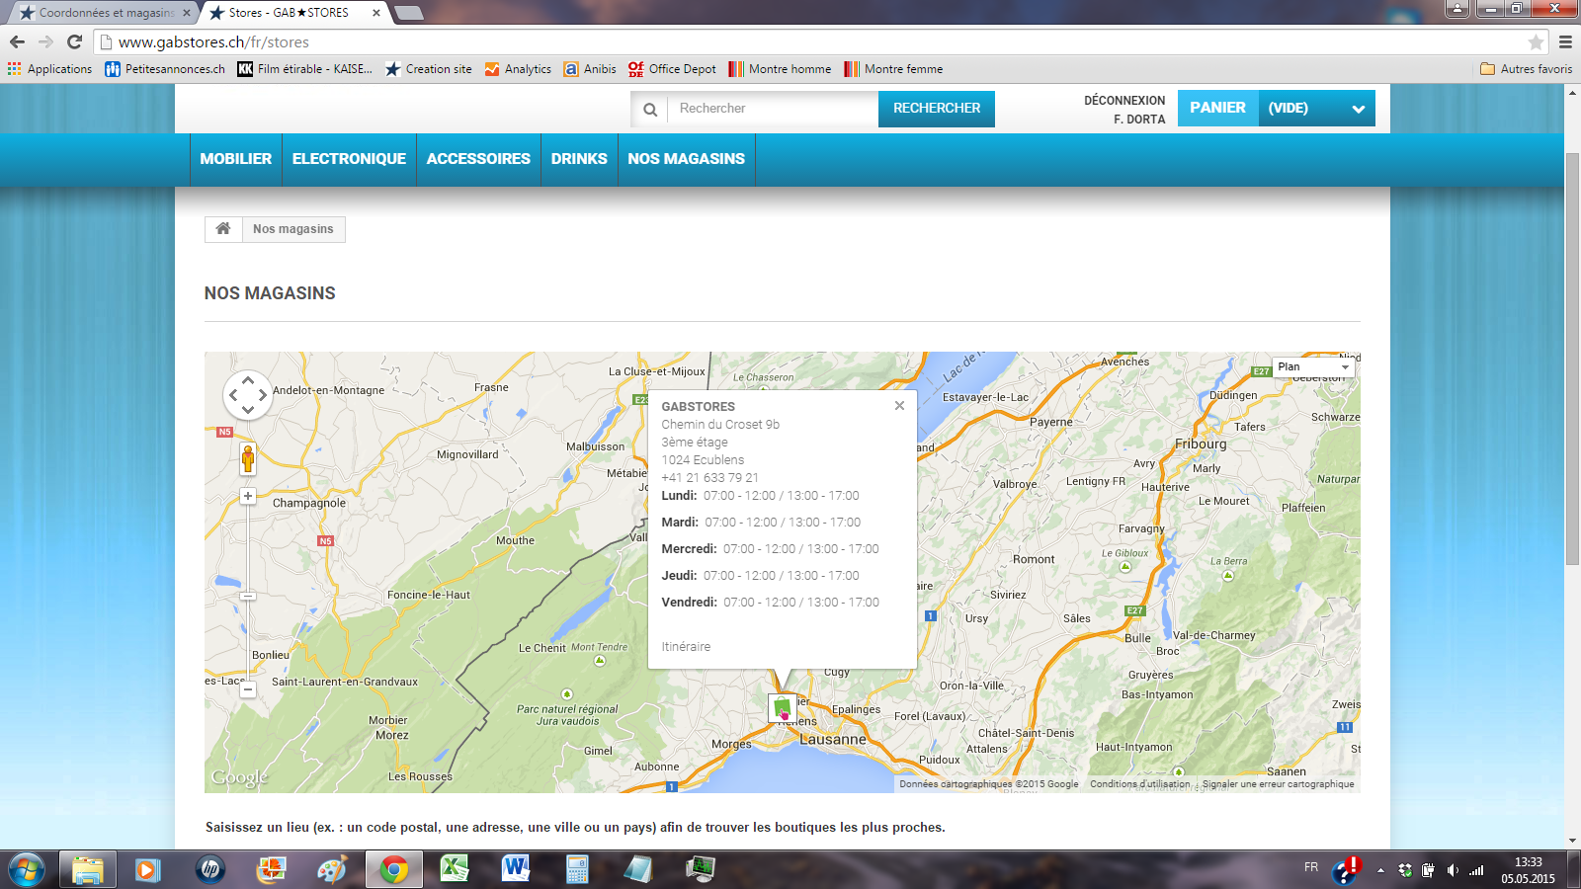Expand the Panier cart dropdown

tap(1358, 109)
